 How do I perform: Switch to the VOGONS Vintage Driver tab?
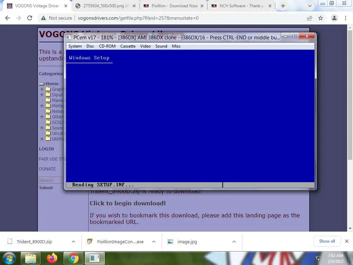37,6
